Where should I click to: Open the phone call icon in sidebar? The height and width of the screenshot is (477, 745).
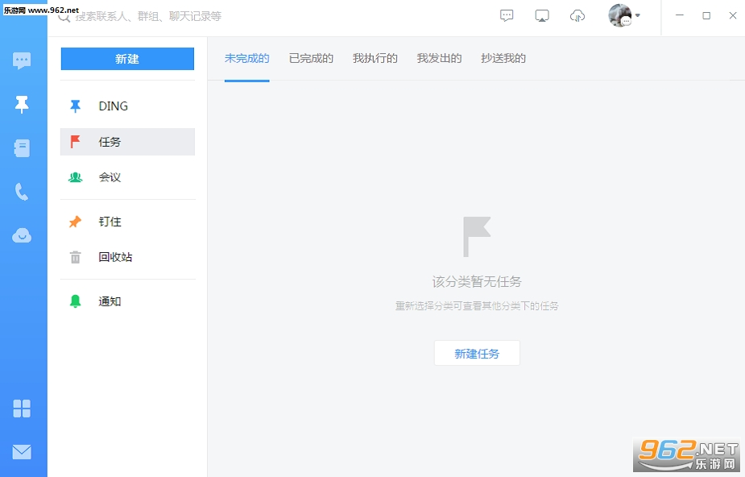click(x=22, y=192)
